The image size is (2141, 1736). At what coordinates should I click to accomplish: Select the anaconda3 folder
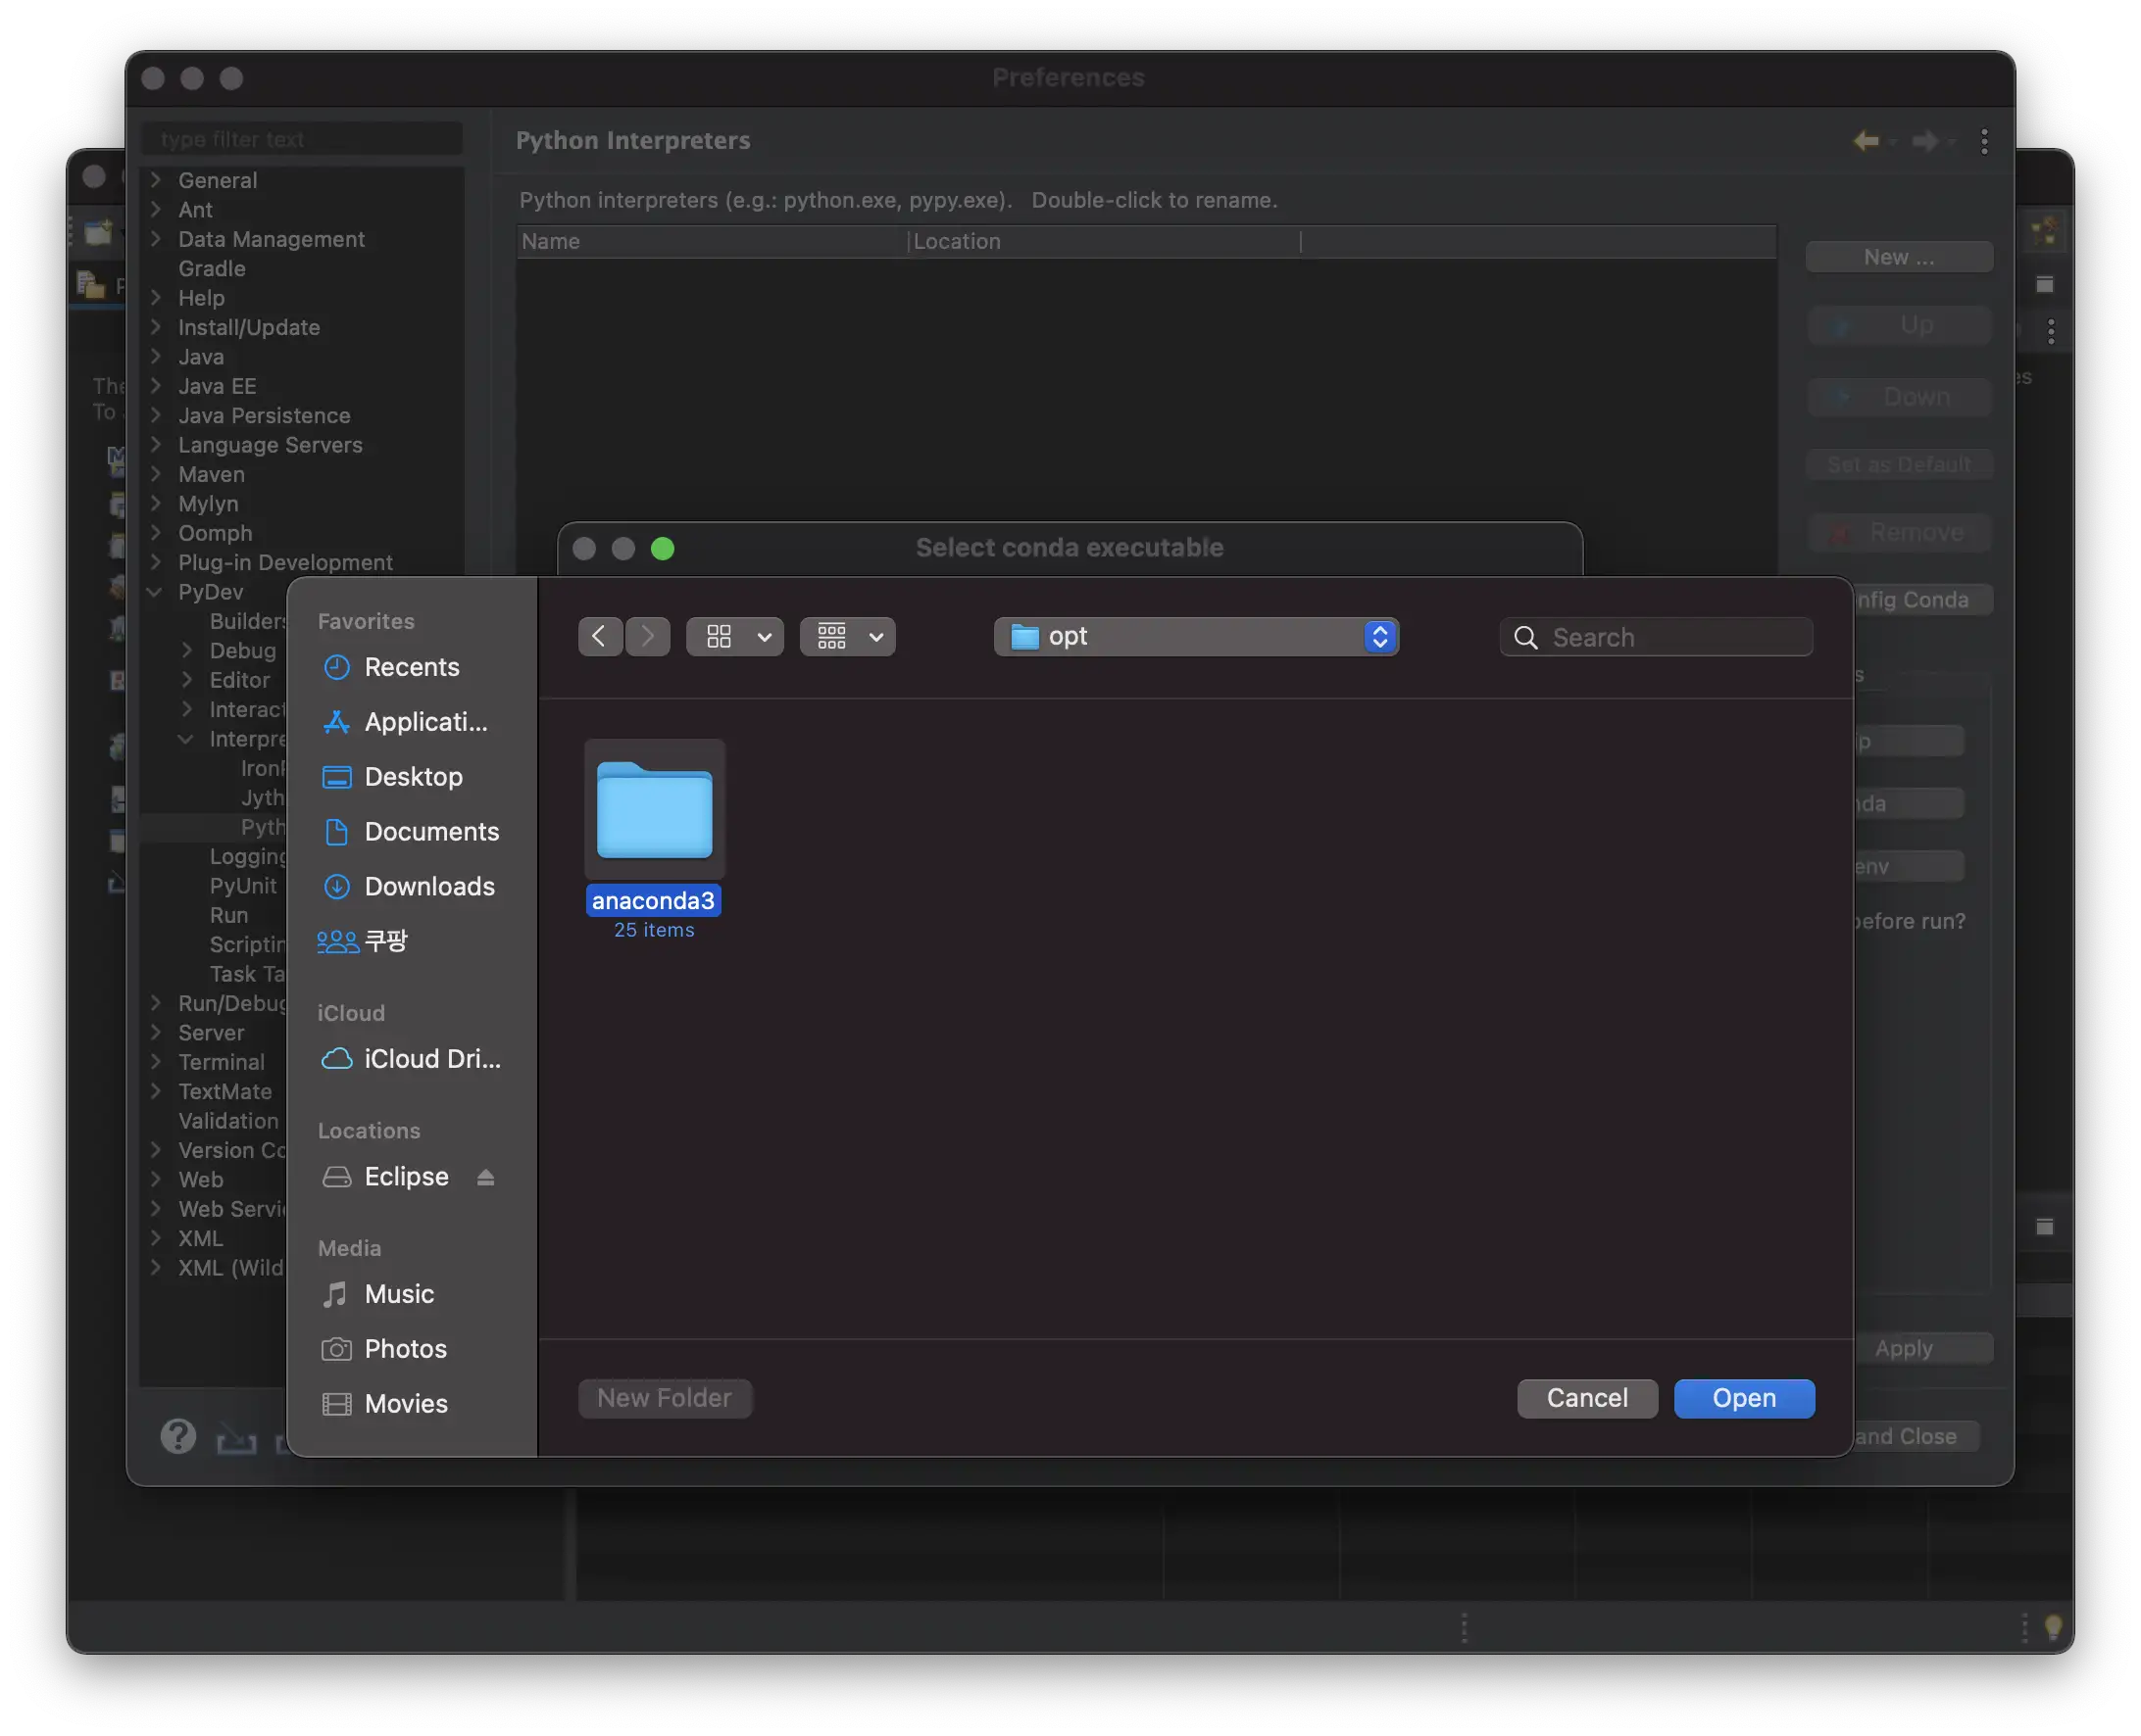point(654,812)
